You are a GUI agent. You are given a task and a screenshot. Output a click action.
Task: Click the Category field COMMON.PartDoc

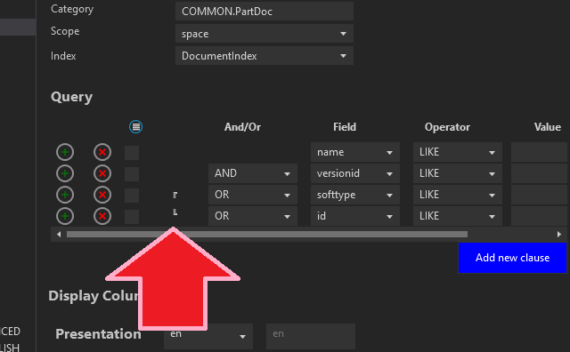coord(265,12)
